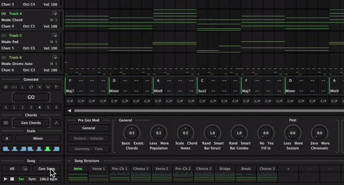Open the scale root note A selector
344x185 pixels.
(x=6, y=139)
